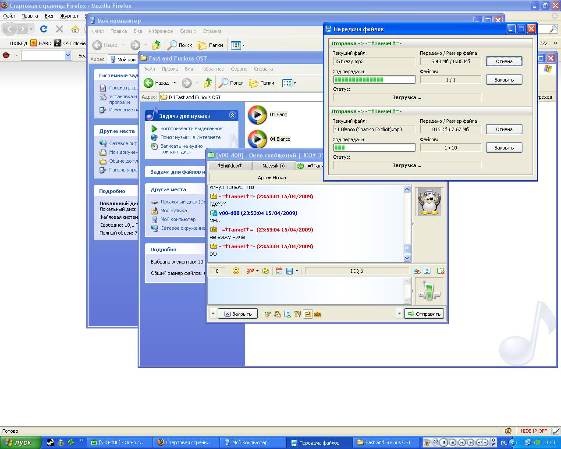
Task: Send the message with Отправить
Action: [424, 314]
